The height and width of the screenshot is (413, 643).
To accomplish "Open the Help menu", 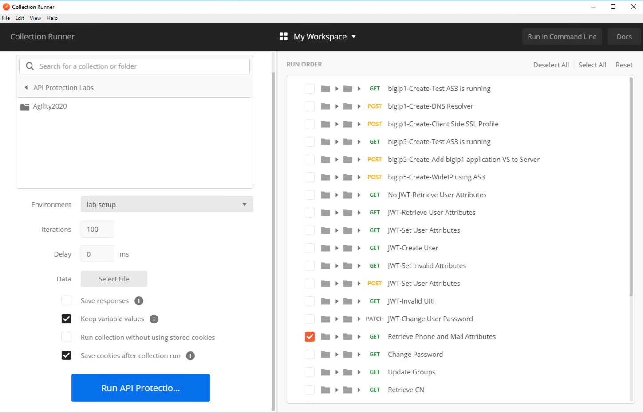I will pos(52,18).
